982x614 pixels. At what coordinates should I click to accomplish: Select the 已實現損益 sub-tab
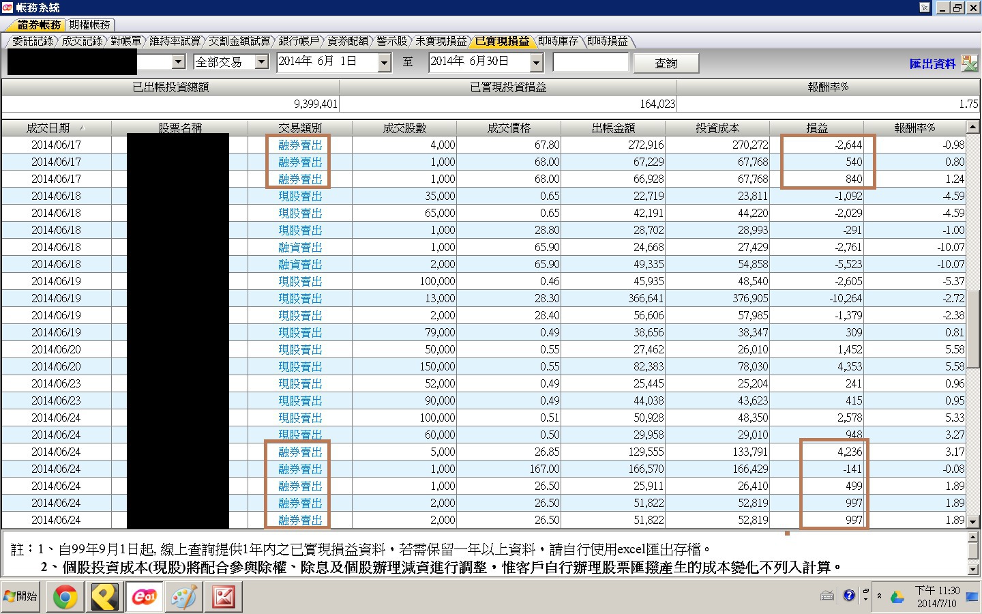click(502, 41)
